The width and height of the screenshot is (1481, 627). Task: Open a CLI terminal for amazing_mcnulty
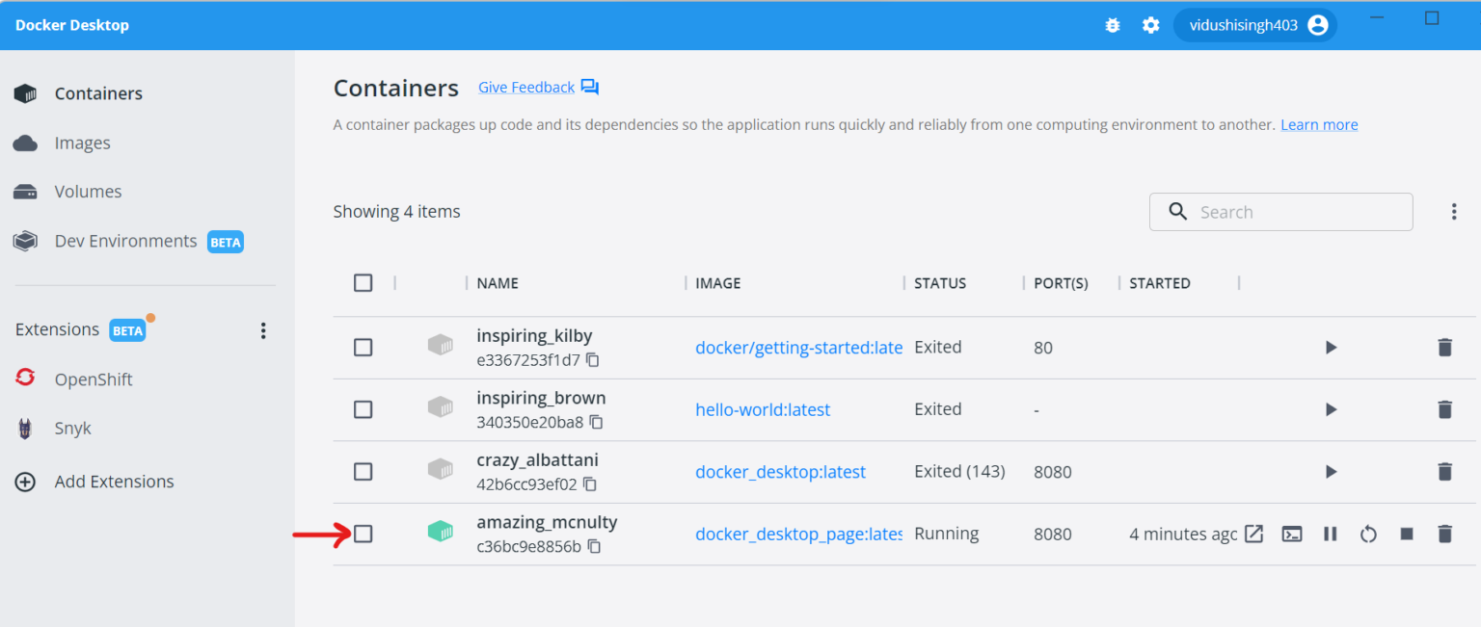tap(1292, 533)
